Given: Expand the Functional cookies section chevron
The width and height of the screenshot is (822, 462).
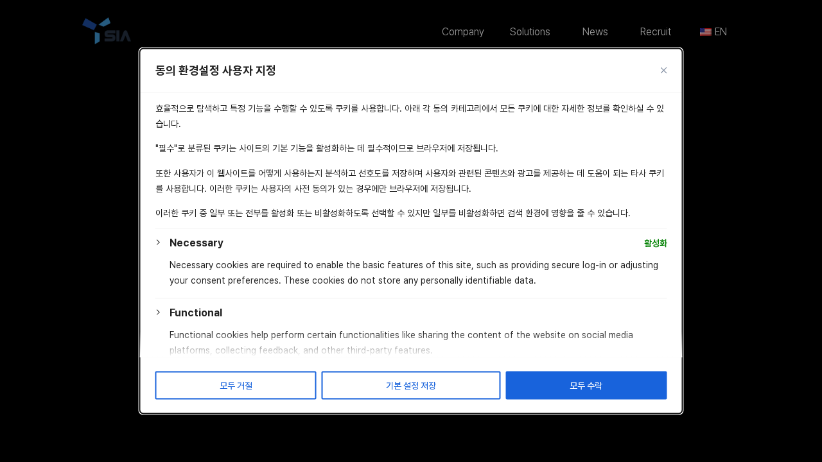Looking at the screenshot, I should pyautogui.click(x=158, y=312).
